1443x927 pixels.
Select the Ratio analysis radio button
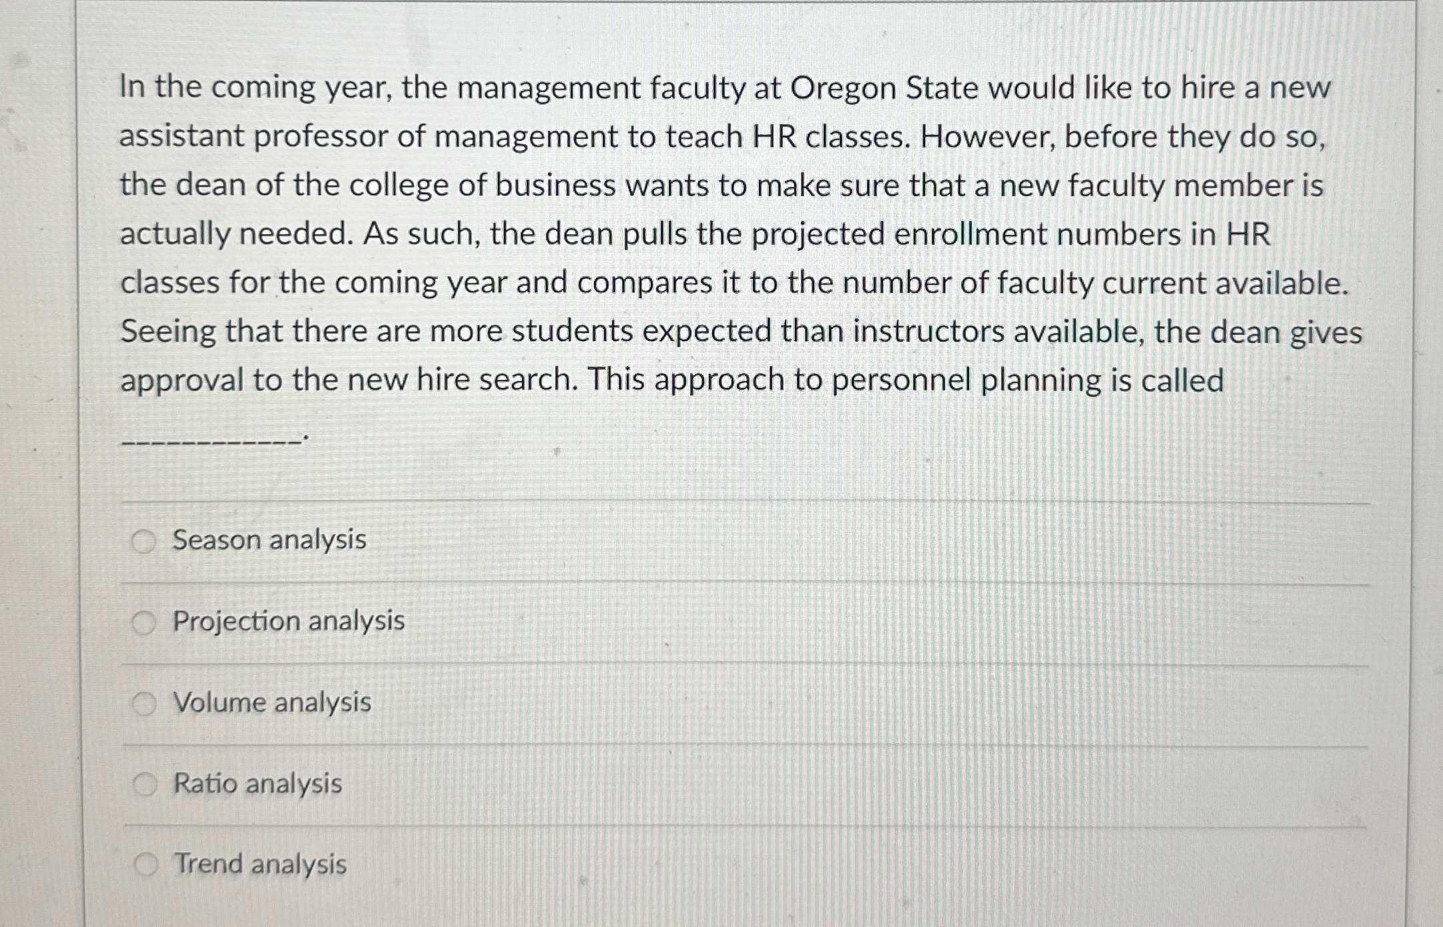click(146, 785)
